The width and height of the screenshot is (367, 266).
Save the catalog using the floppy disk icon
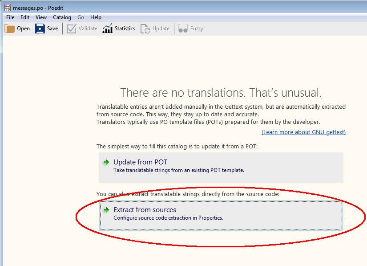(40, 29)
